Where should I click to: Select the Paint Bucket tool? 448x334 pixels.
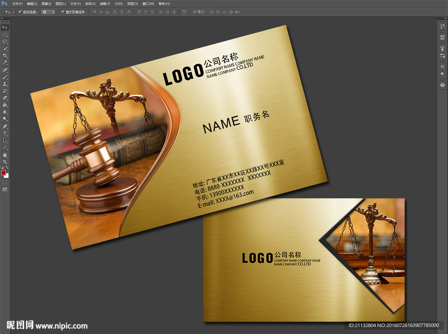5,105
